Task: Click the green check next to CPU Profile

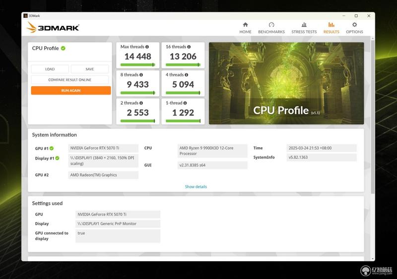Action: pyautogui.click(x=63, y=48)
